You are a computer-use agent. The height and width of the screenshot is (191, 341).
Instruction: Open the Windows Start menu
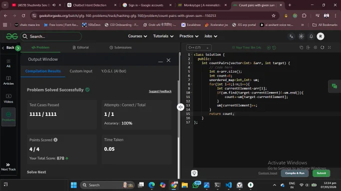74,185
